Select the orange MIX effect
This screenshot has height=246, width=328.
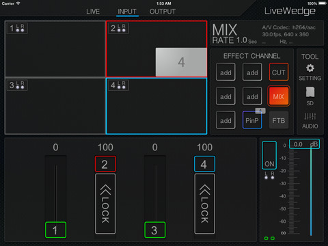coord(278,96)
